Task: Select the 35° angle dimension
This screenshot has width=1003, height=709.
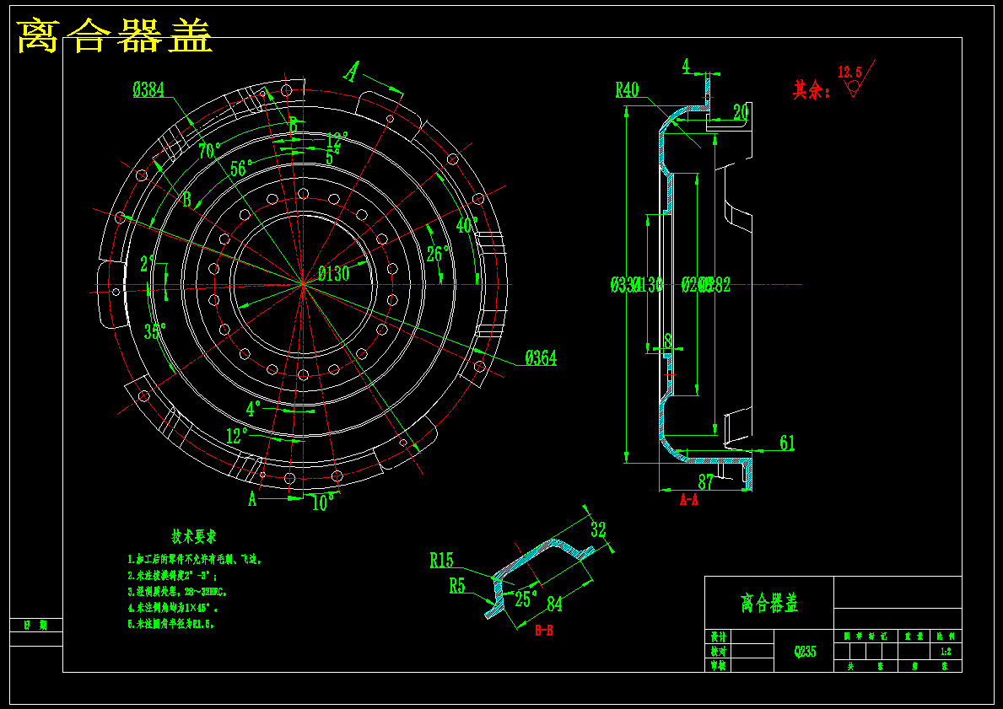Action: click(155, 331)
